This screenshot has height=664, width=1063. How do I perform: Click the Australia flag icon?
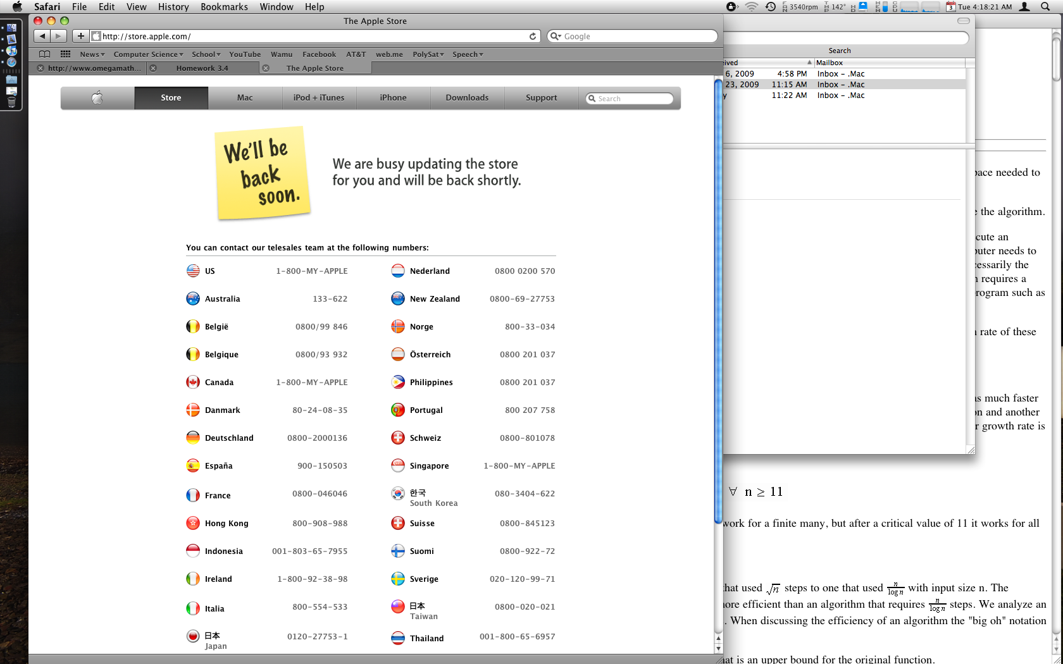click(x=193, y=298)
